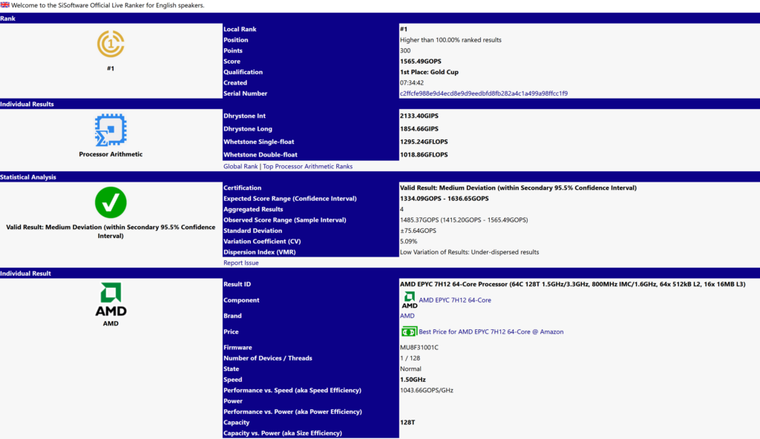Viewport: 760px width, 439px height.
Task: Click the Aggregated Results value 4
Action: (x=402, y=209)
